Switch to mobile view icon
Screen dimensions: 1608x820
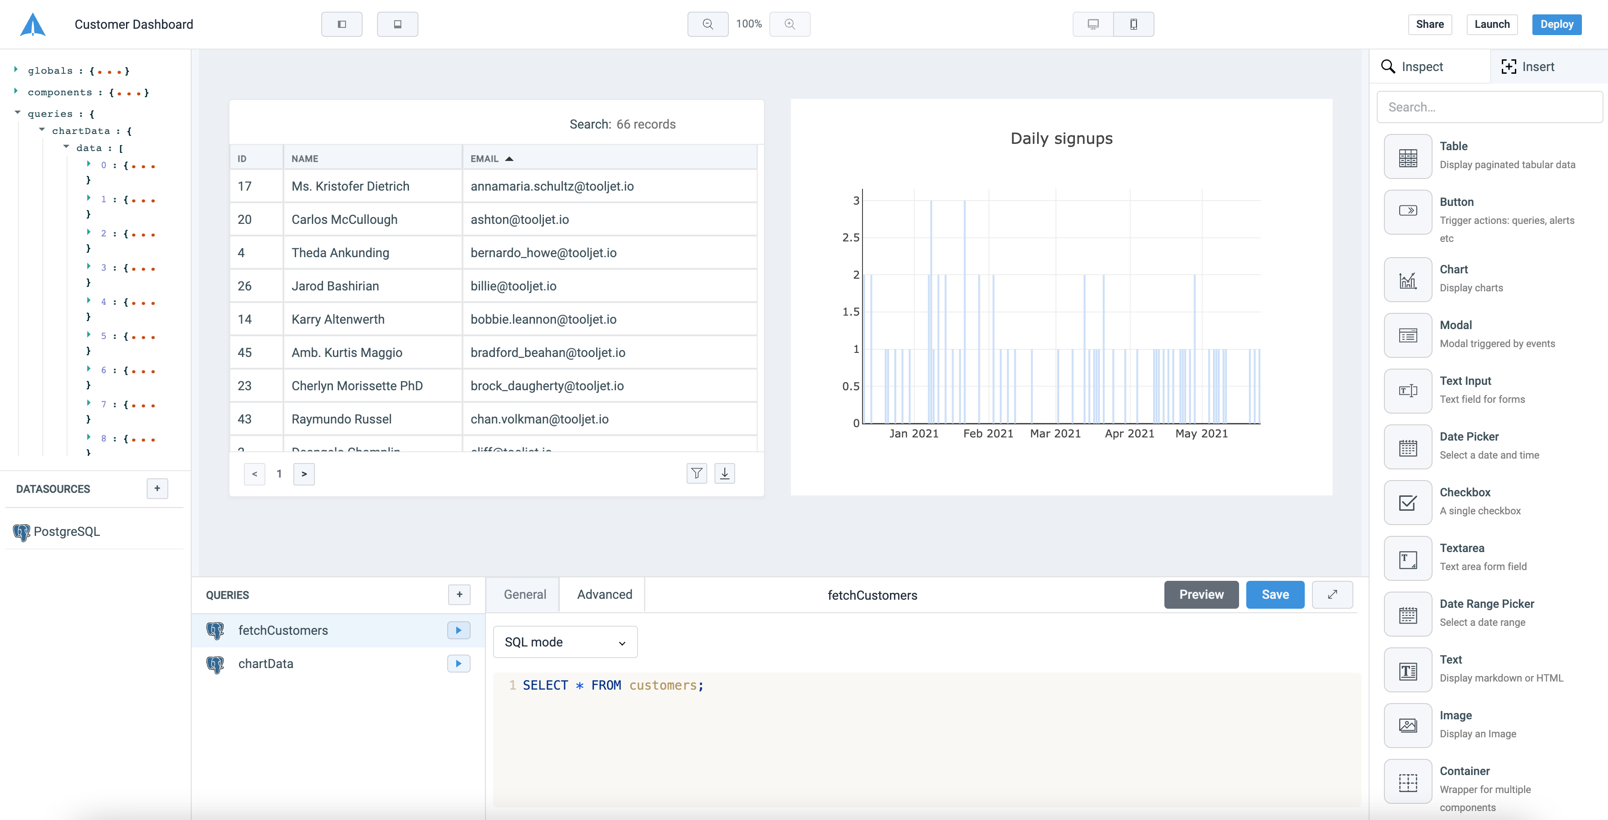pyautogui.click(x=1134, y=24)
